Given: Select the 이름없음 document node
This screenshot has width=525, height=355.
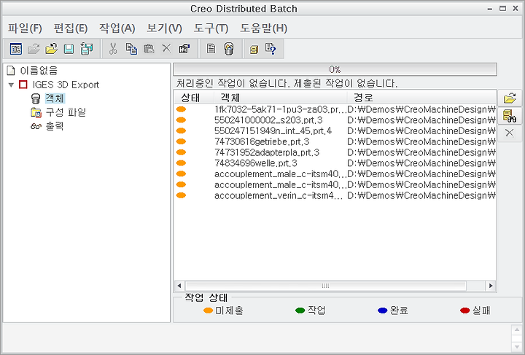Looking at the screenshot, I should (33, 71).
